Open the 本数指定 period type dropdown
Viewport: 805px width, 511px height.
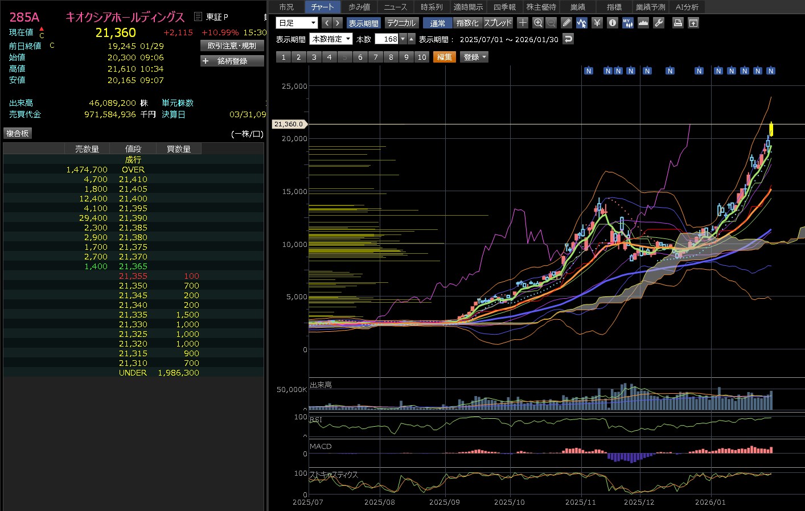pyautogui.click(x=331, y=39)
